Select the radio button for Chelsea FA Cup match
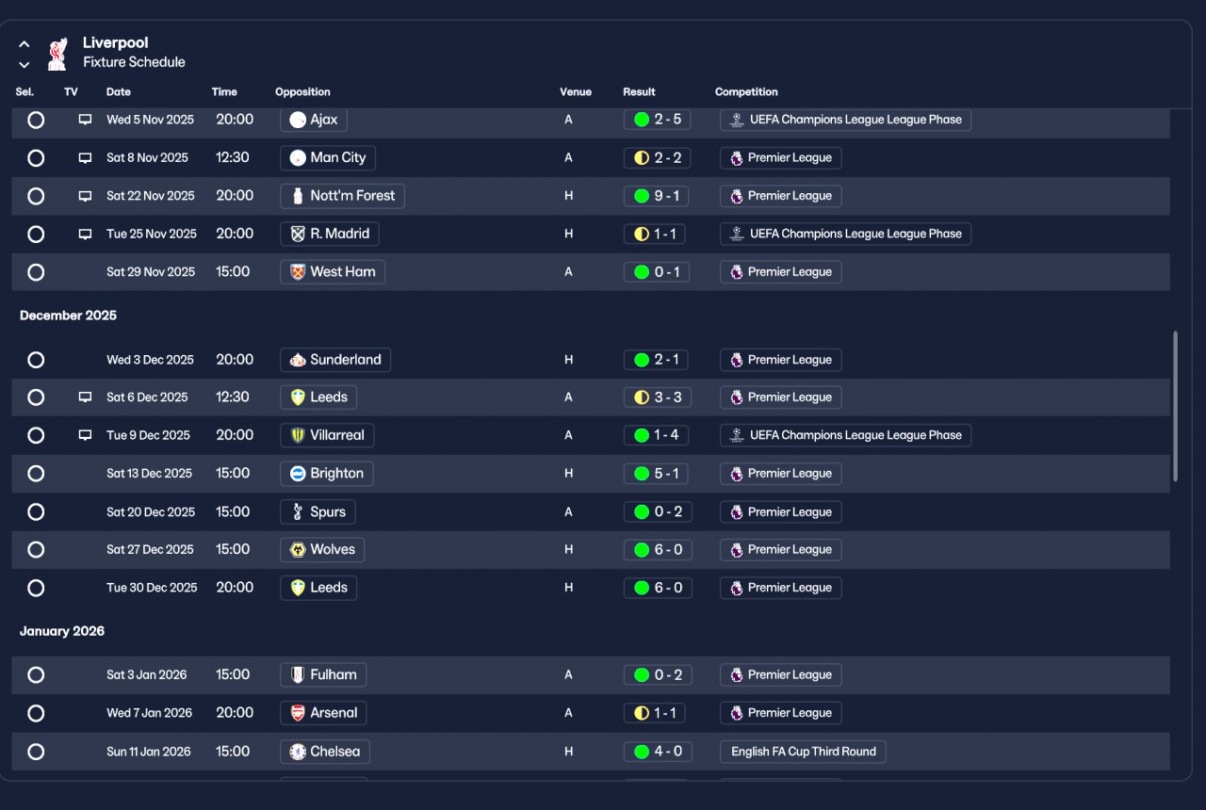This screenshot has height=810, width=1206. coord(36,752)
